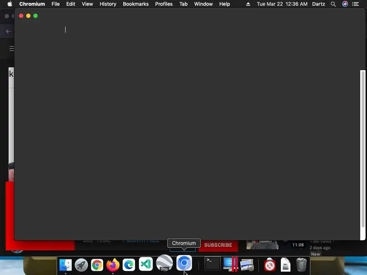
Task: Open Terminal from the Dock
Action: tap(213, 263)
